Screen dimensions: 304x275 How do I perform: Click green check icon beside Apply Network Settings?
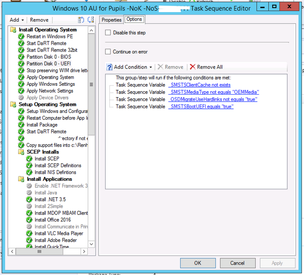point(21,91)
